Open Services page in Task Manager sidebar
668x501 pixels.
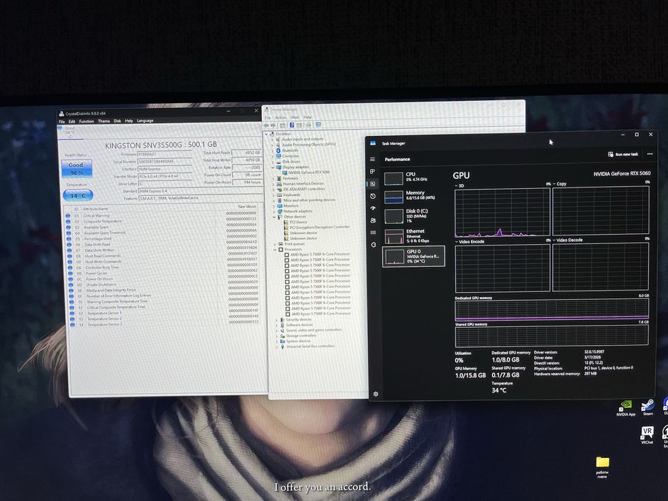coord(374,245)
